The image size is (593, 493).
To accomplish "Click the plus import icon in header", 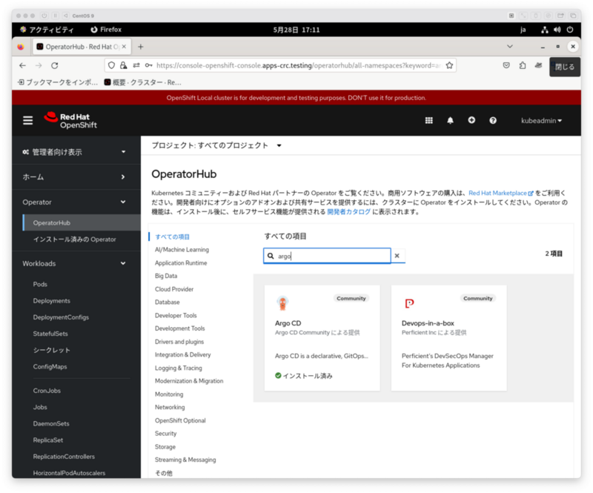I will pos(471,120).
